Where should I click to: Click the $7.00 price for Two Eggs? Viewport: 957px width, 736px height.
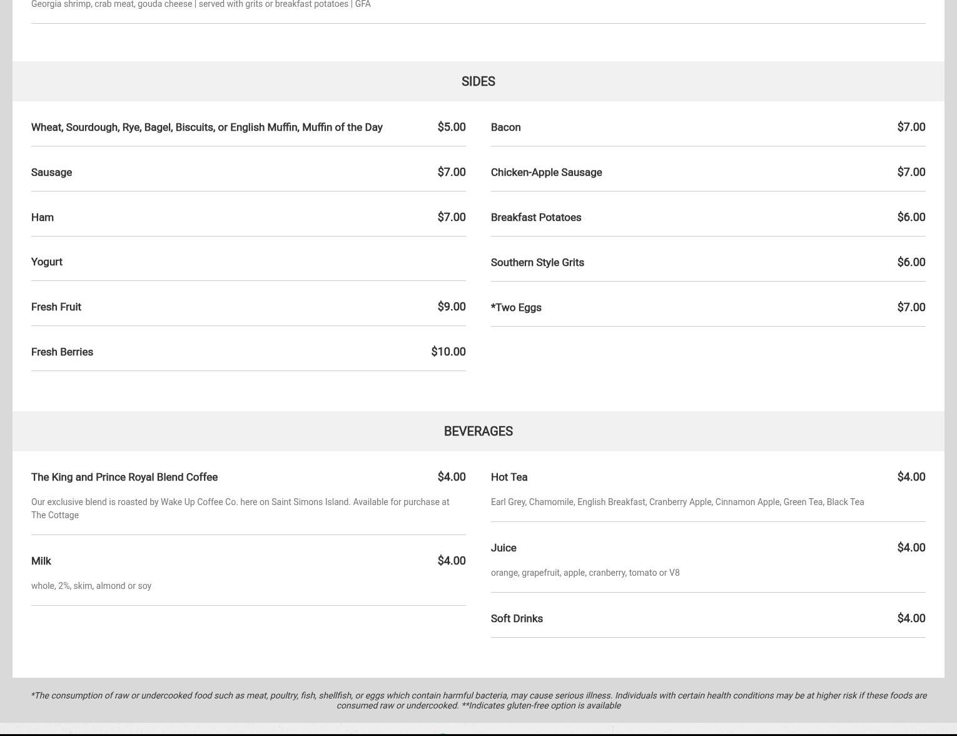911,307
